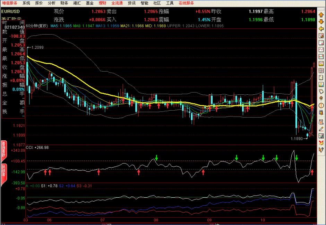The height and width of the screenshot is (225, 326).
Task: Click the CCI: +266.98 indicator label
Action: 37,148
